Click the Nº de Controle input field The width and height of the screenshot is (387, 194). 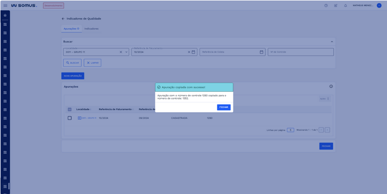coord(300,52)
